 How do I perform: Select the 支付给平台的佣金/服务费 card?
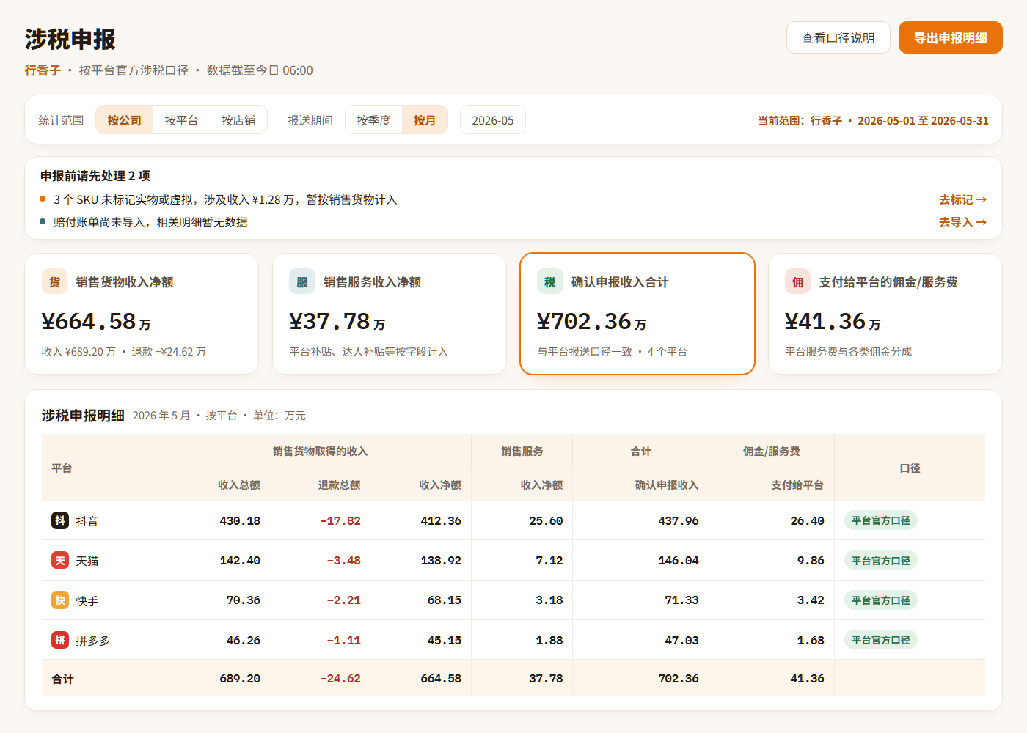(885, 314)
